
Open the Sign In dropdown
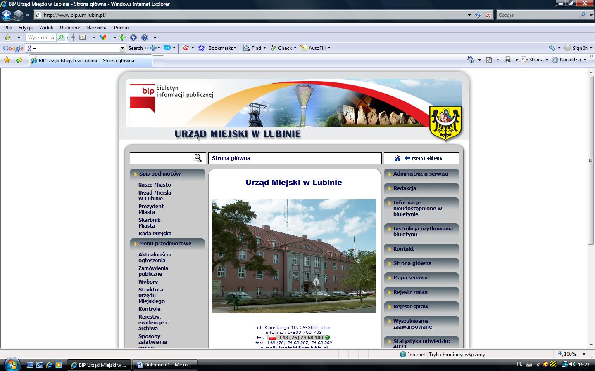coord(591,48)
